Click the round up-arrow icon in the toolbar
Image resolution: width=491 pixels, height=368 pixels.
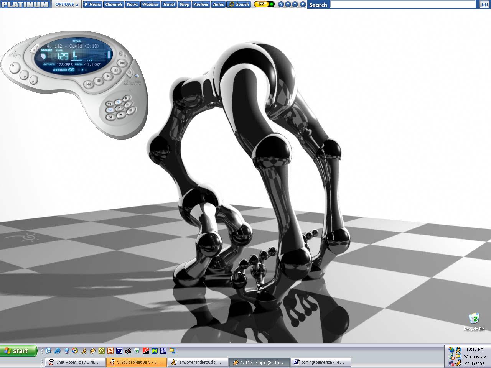point(295,4)
